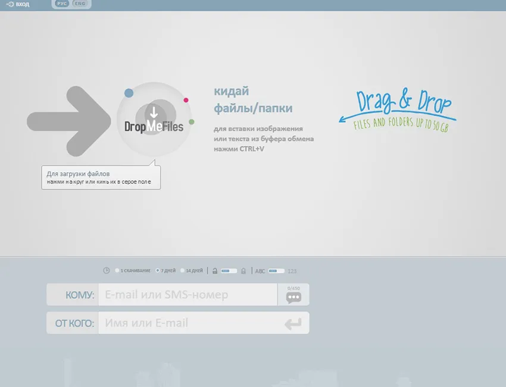This screenshot has width=506, height=387.
Task: Click the 'нажми CTRL+V' hint text
Action: pos(239,149)
